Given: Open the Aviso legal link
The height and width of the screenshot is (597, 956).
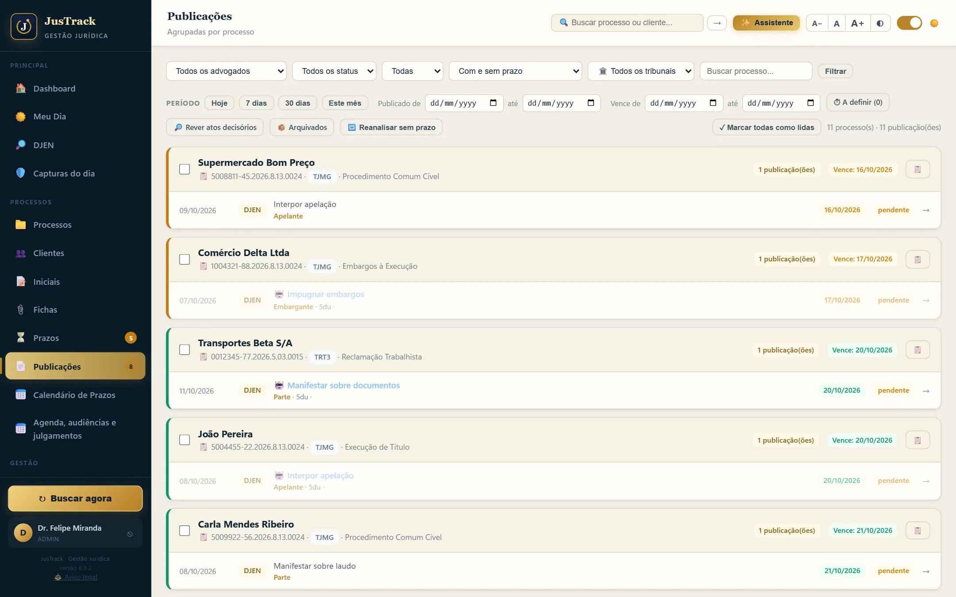Looking at the screenshot, I should pyautogui.click(x=76, y=577).
